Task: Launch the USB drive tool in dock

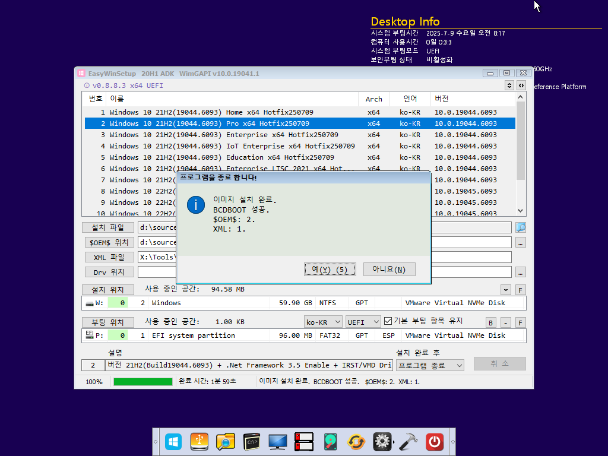Action: pos(199,442)
